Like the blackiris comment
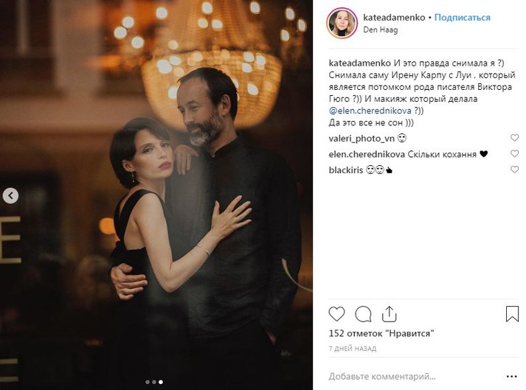 (x=514, y=170)
